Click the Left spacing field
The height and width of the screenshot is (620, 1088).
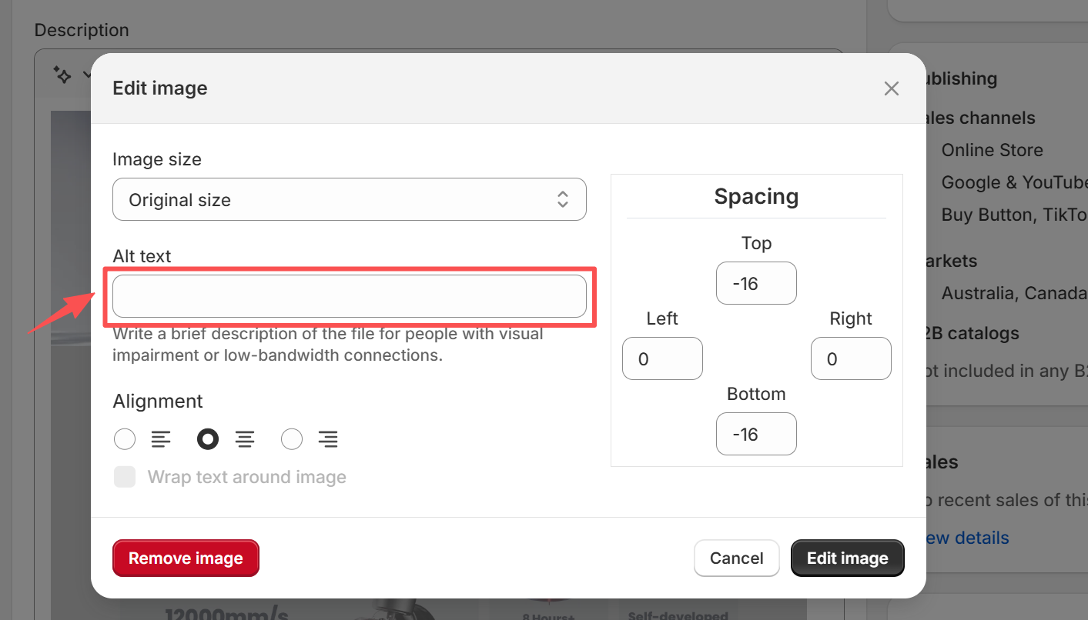point(662,358)
